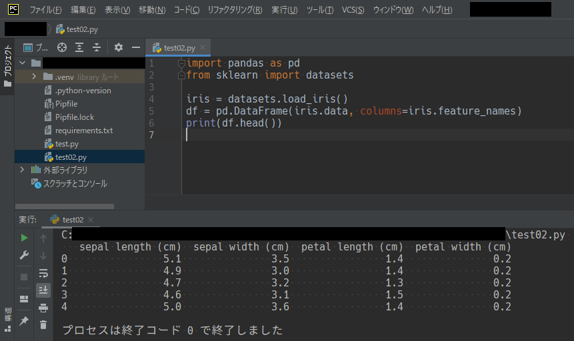Click the sepal length (cm) column header
574x341 pixels.
pyautogui.click(x=130, y=247)
